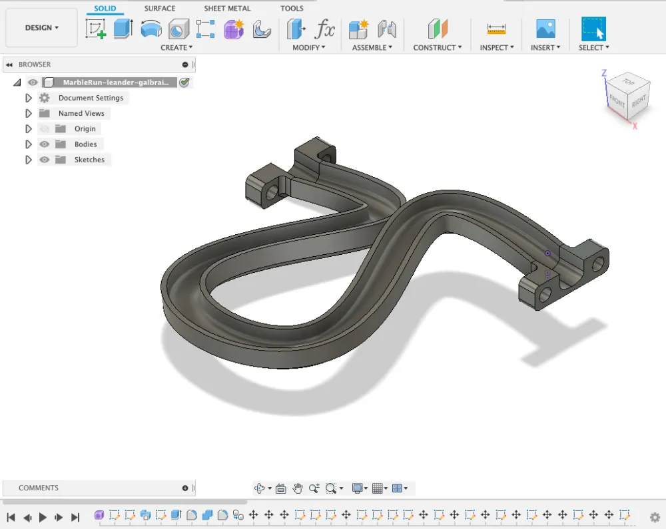Click the Press Pull icon
Viewport: 666px width, 529px height.
coord(296,29)
